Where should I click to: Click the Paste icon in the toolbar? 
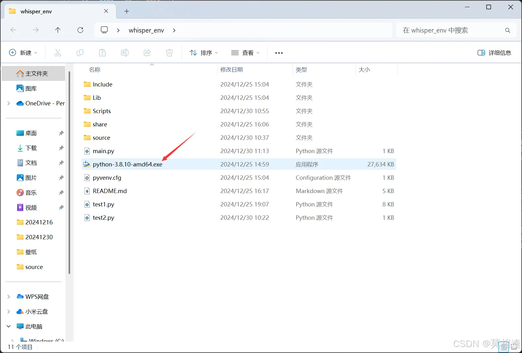tap(102, 53)
